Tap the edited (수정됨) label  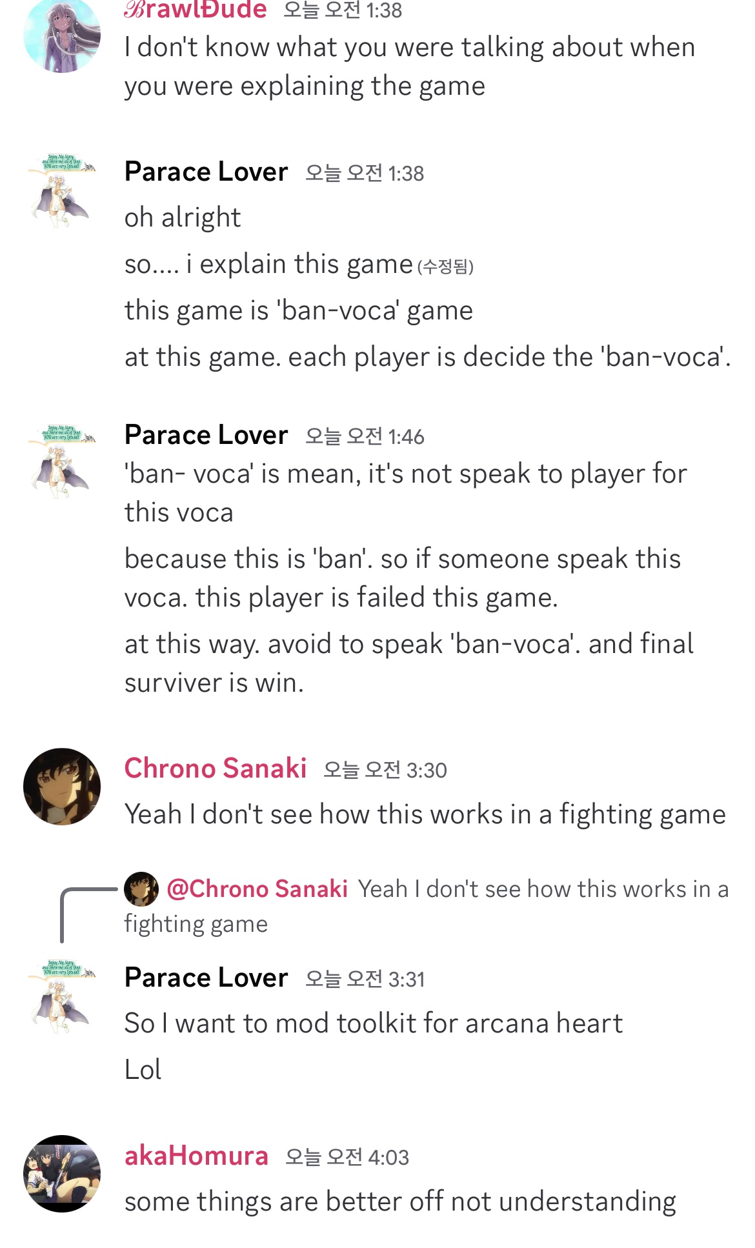click(445, 267)
